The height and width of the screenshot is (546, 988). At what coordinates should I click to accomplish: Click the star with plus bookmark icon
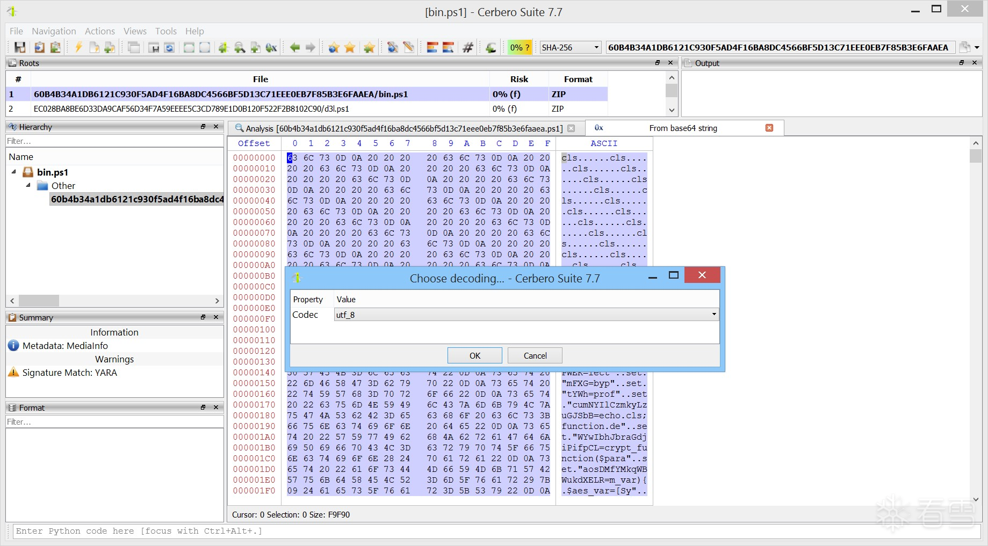pos(369,47)
